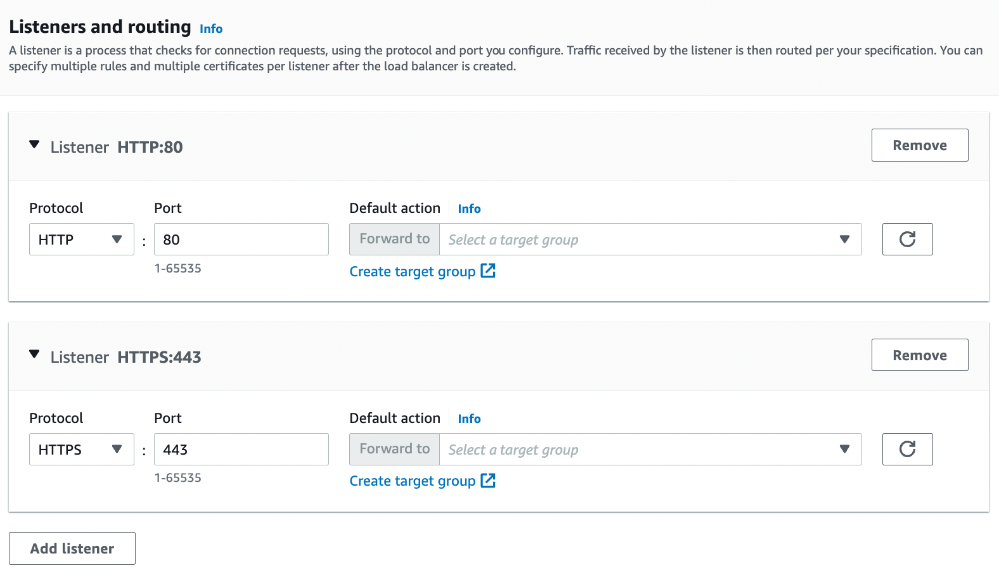The image size is (999, 576).
Task: Remove the HTTP:80 listener
Action: point(920,145)
